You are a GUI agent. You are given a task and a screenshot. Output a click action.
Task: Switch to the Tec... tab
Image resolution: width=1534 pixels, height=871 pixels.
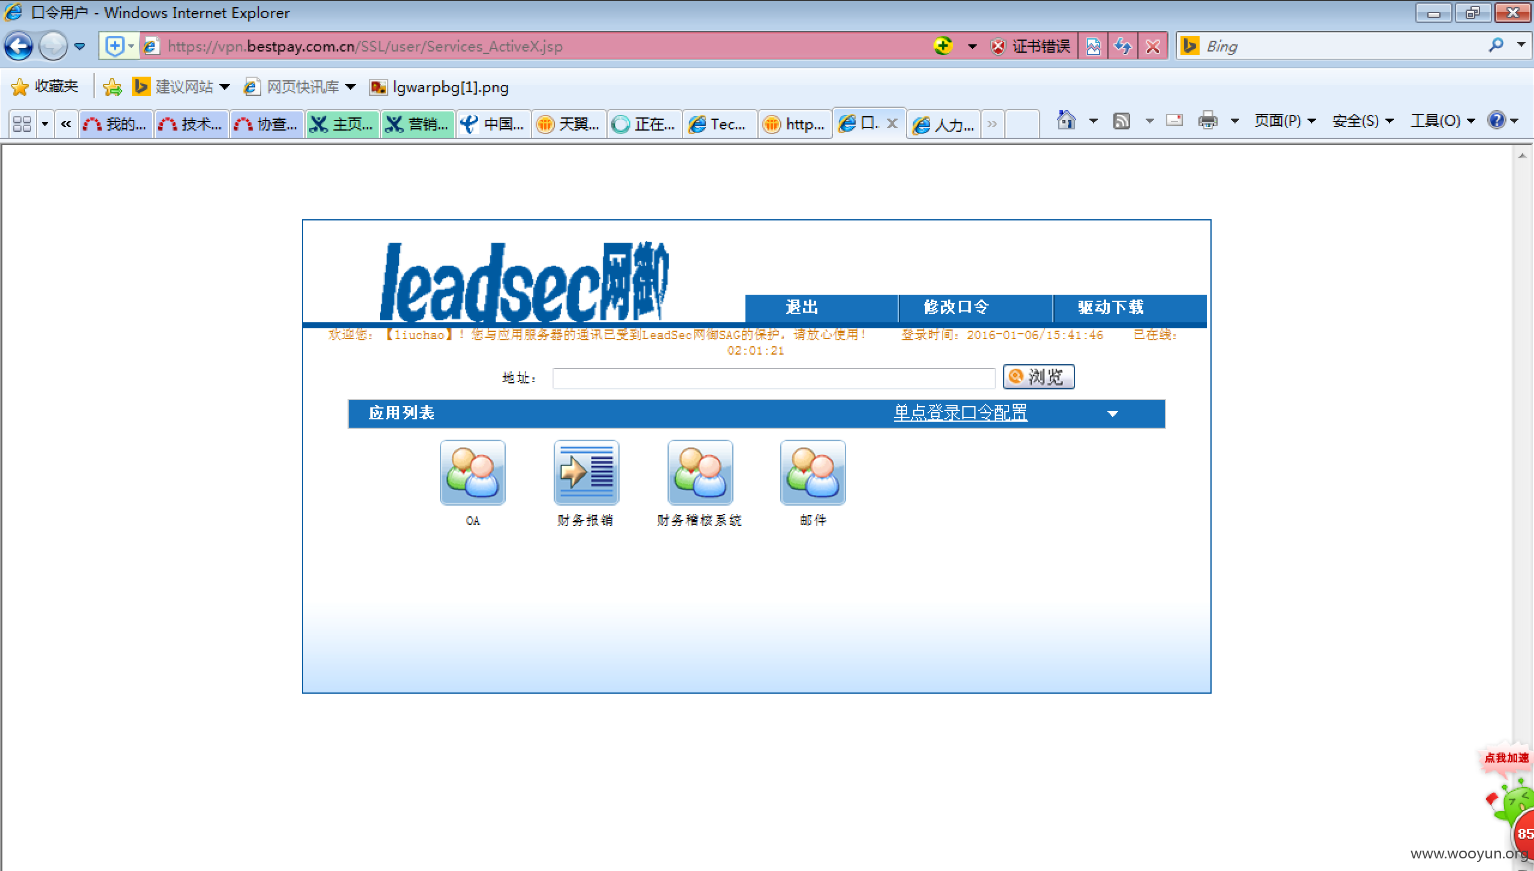point(720,124)
